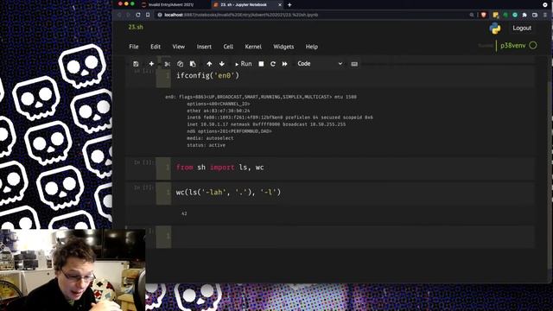Click the output value 42

coord(184,213)
